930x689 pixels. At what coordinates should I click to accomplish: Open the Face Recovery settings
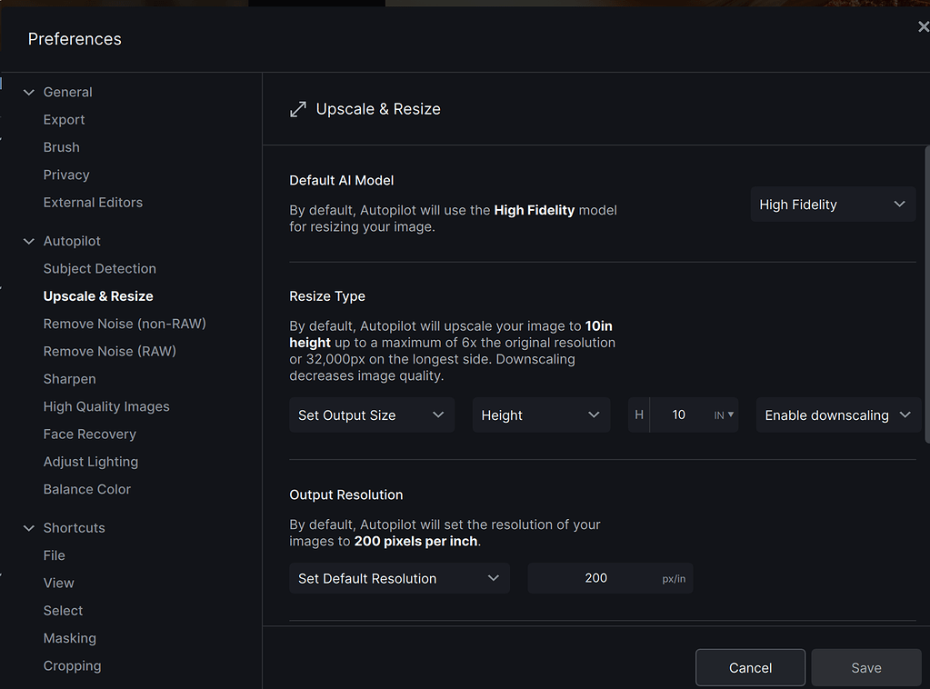click(x=89, y=434)
